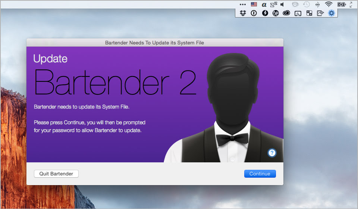Click the Bartender three-dots menu bar icon

coord(243,4)
